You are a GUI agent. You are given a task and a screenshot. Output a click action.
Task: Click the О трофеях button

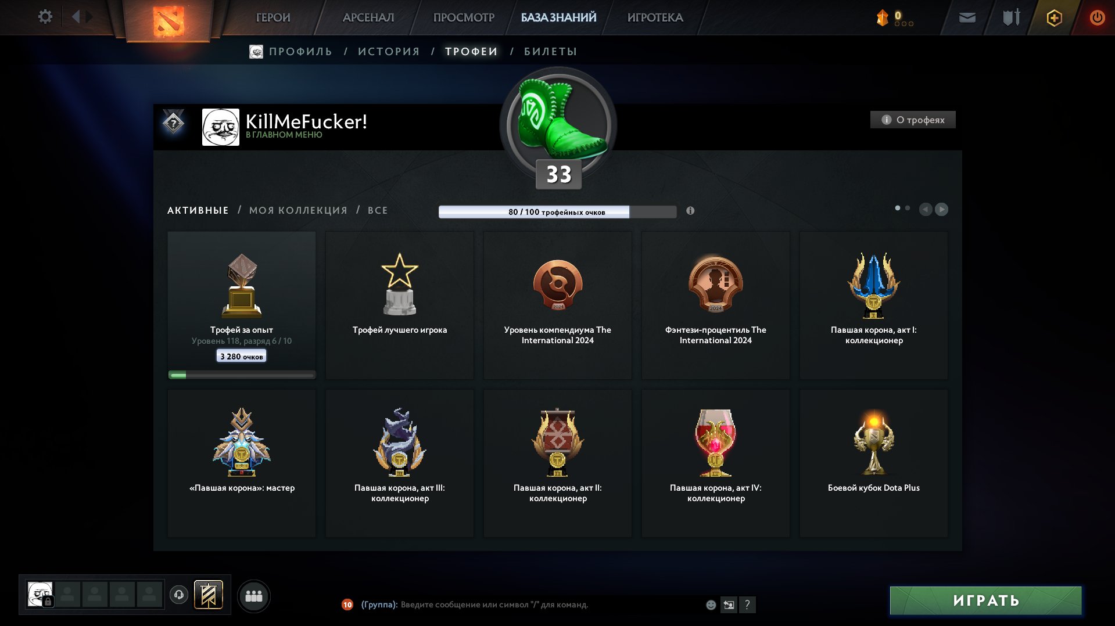point(913,120)
